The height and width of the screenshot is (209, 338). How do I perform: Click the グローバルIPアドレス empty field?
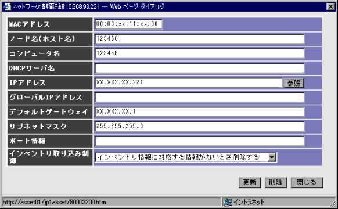(200, 98)
